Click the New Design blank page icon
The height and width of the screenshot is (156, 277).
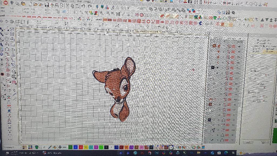click(x=30, y=4)
